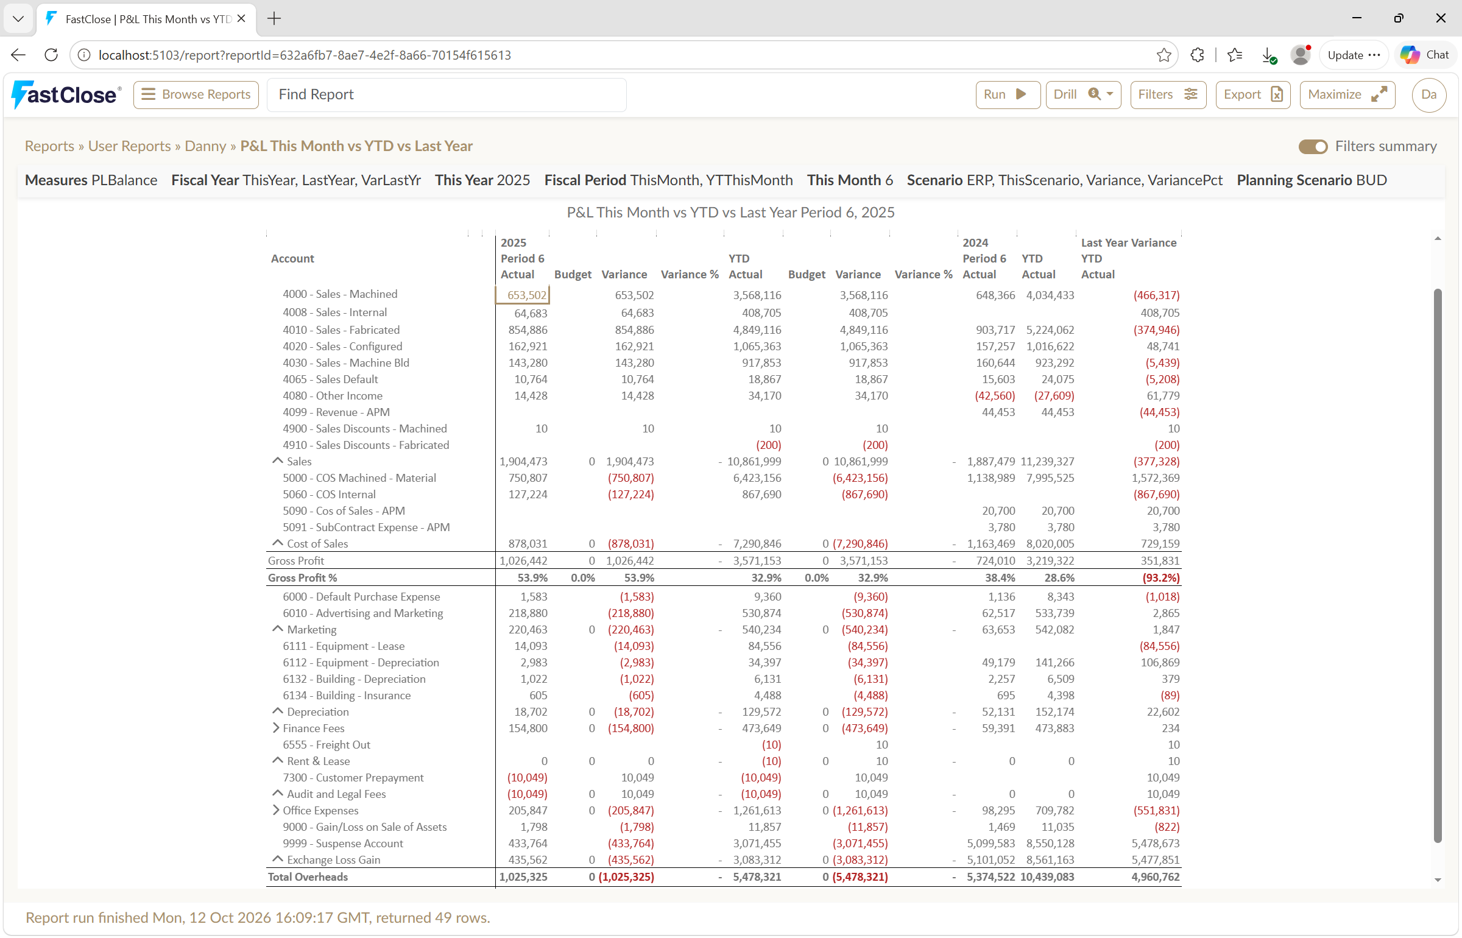Toggle the Filters summary switch

click(x=1313, y=147)
